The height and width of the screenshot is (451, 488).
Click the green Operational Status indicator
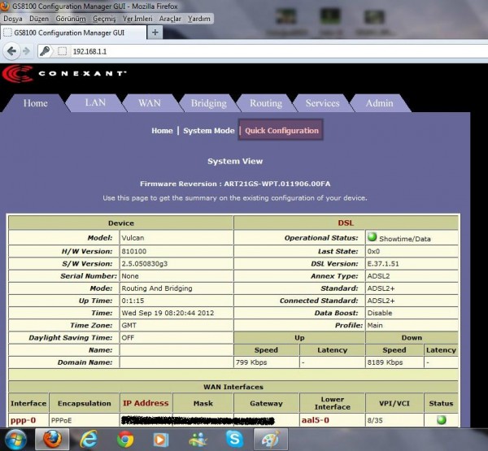pyautogui.click(x=372, y=237)
